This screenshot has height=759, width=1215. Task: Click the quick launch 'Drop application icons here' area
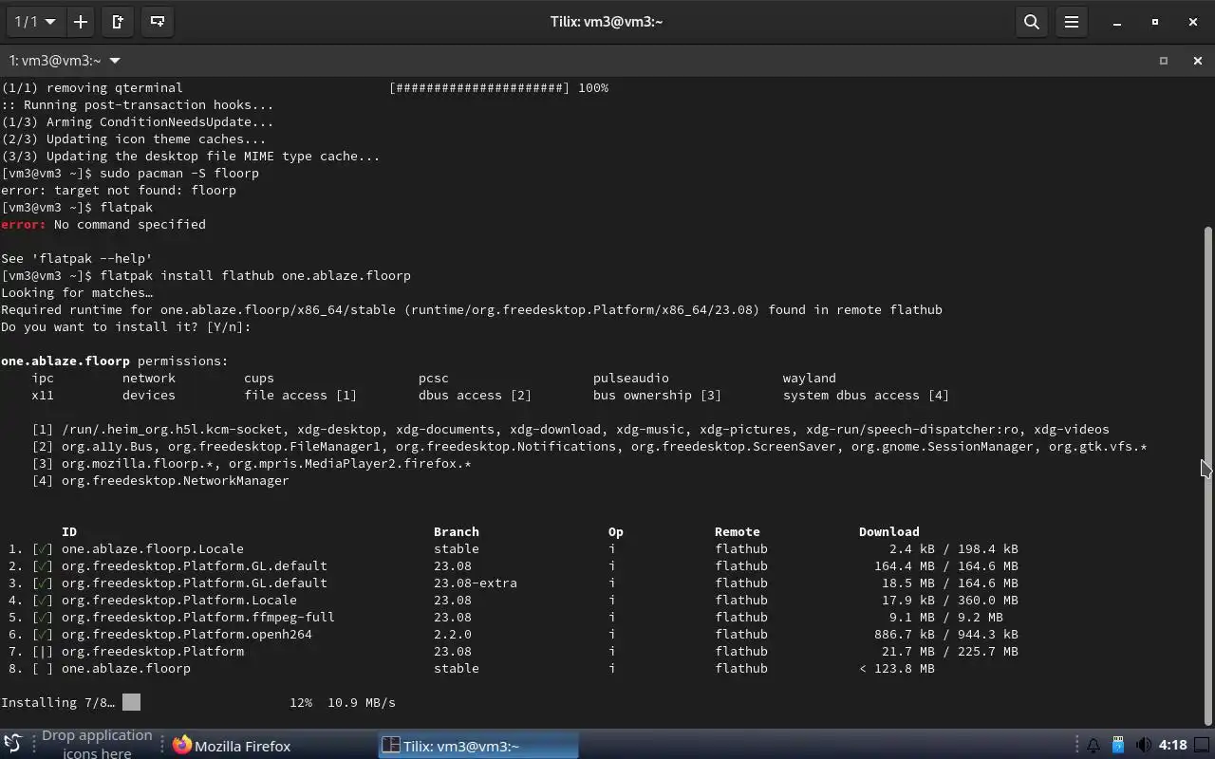(x=96, y=744)
